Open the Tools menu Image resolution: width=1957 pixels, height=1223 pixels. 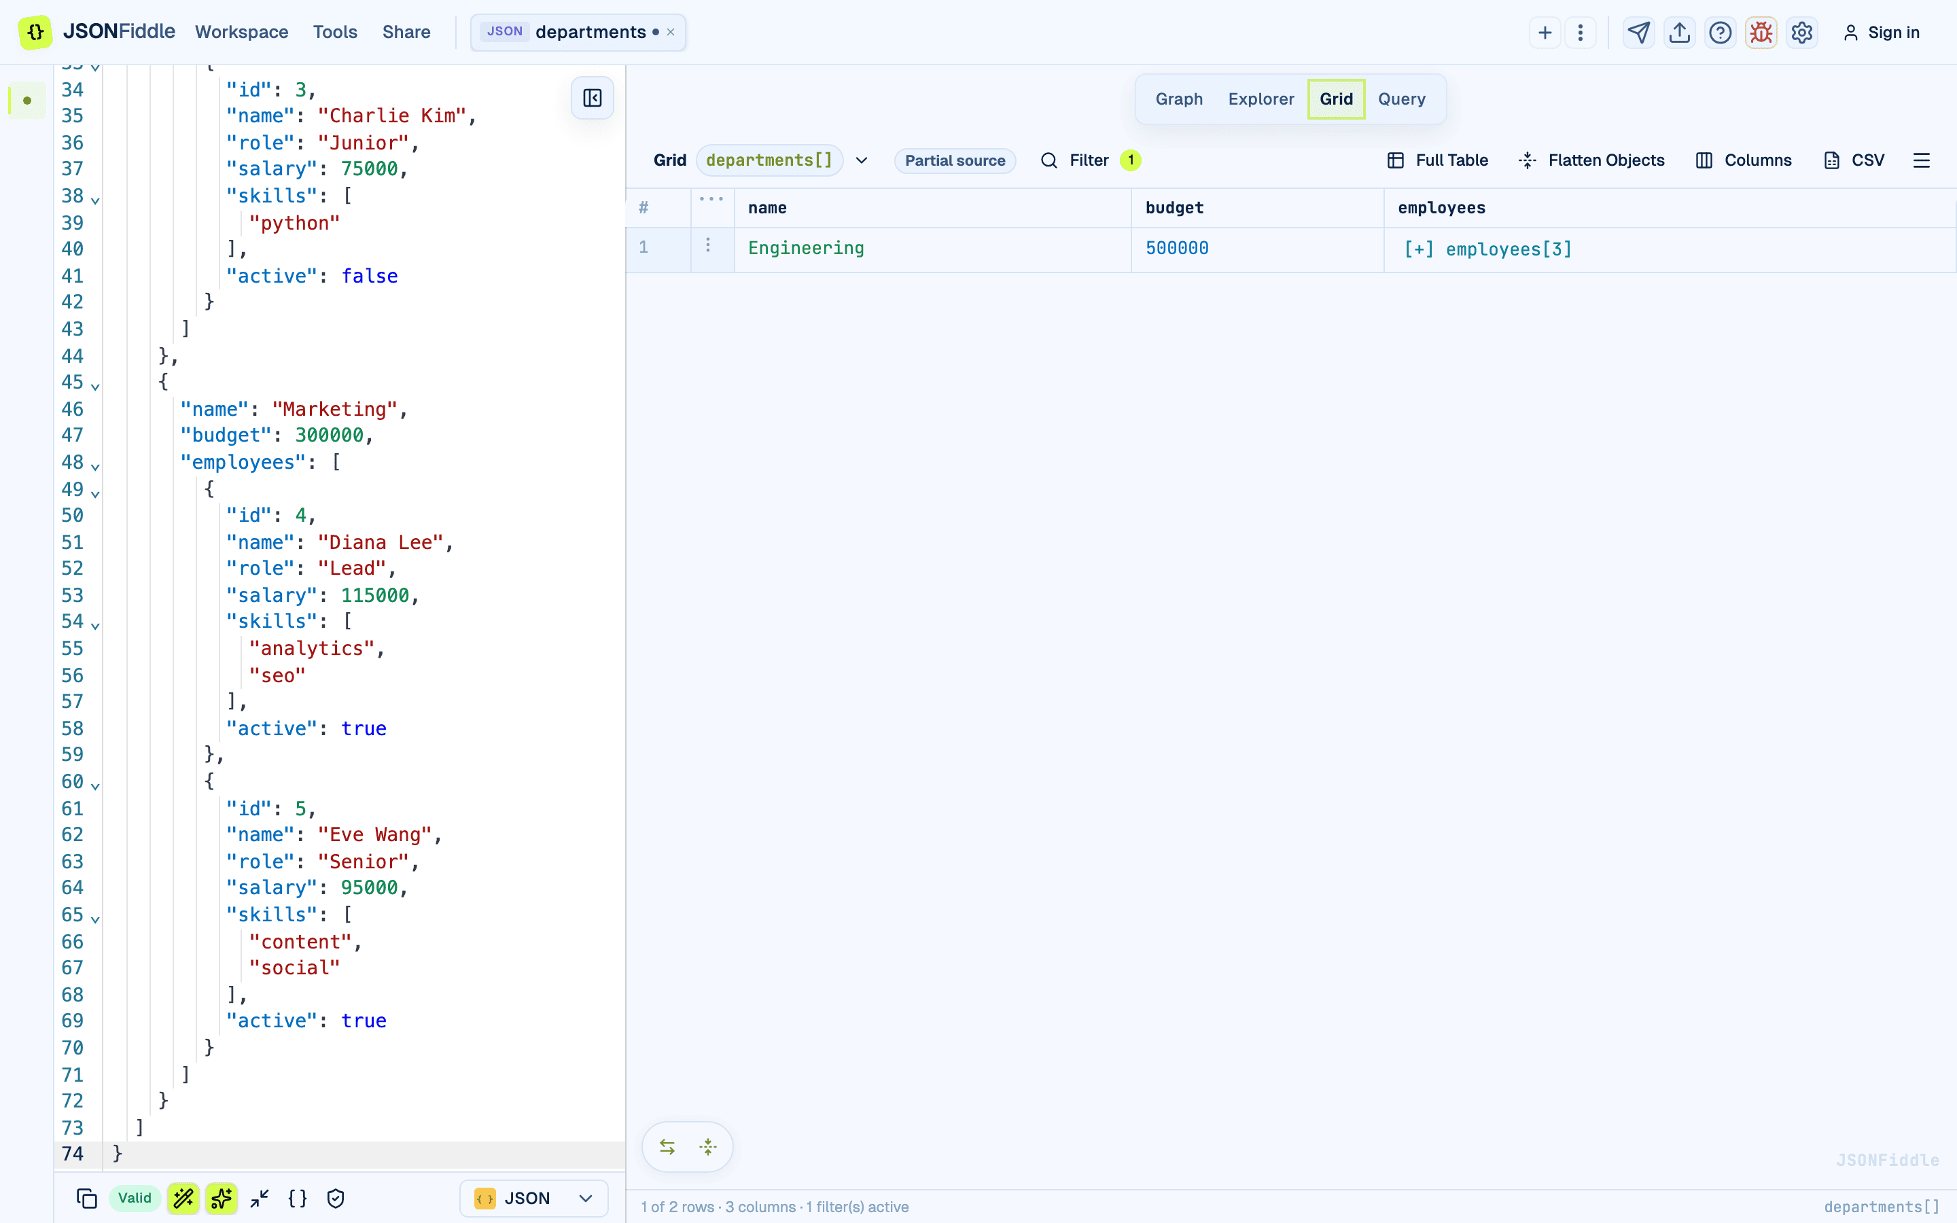click(x=335, y=33)
